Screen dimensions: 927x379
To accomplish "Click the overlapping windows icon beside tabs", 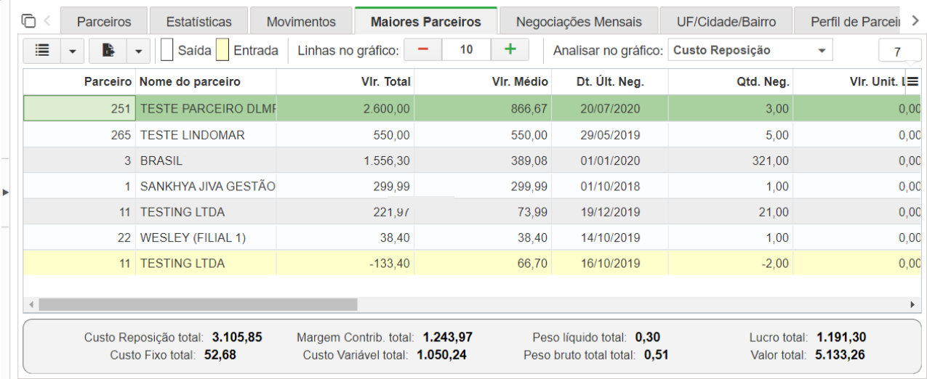I will pos(28,20).
